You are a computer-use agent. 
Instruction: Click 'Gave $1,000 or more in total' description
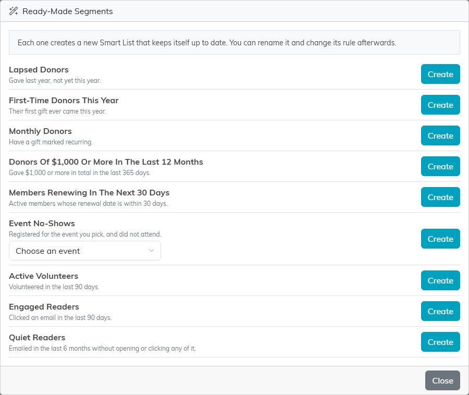tap(80, 173)
